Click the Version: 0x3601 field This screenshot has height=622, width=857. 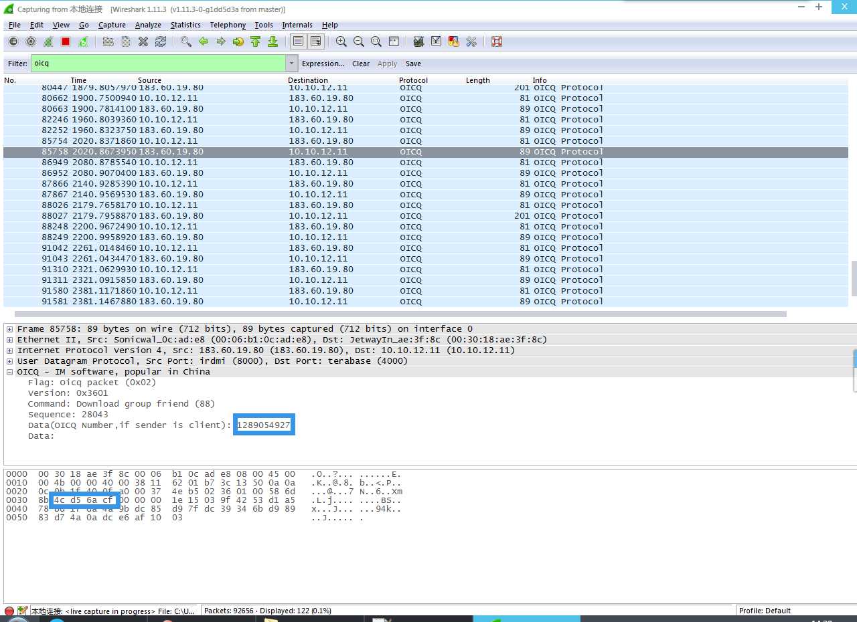click(68, 393)
